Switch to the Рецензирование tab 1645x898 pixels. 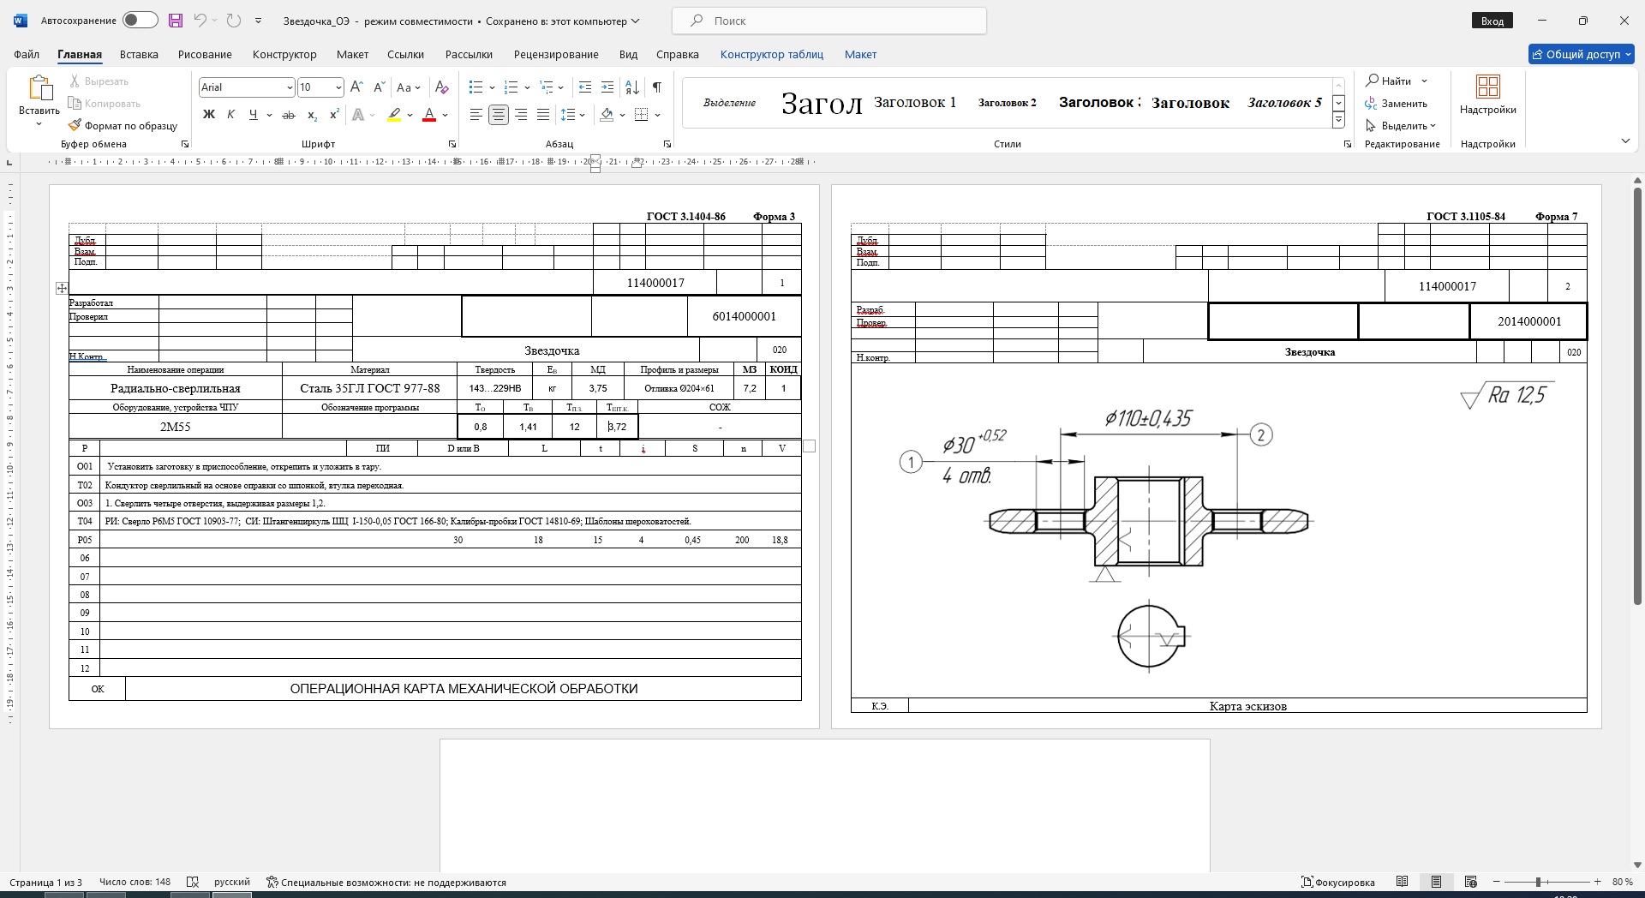click(555, 54)
